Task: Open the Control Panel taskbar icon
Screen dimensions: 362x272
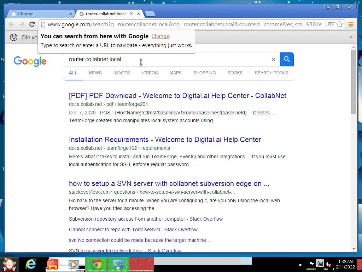Action: click(118, 265)
